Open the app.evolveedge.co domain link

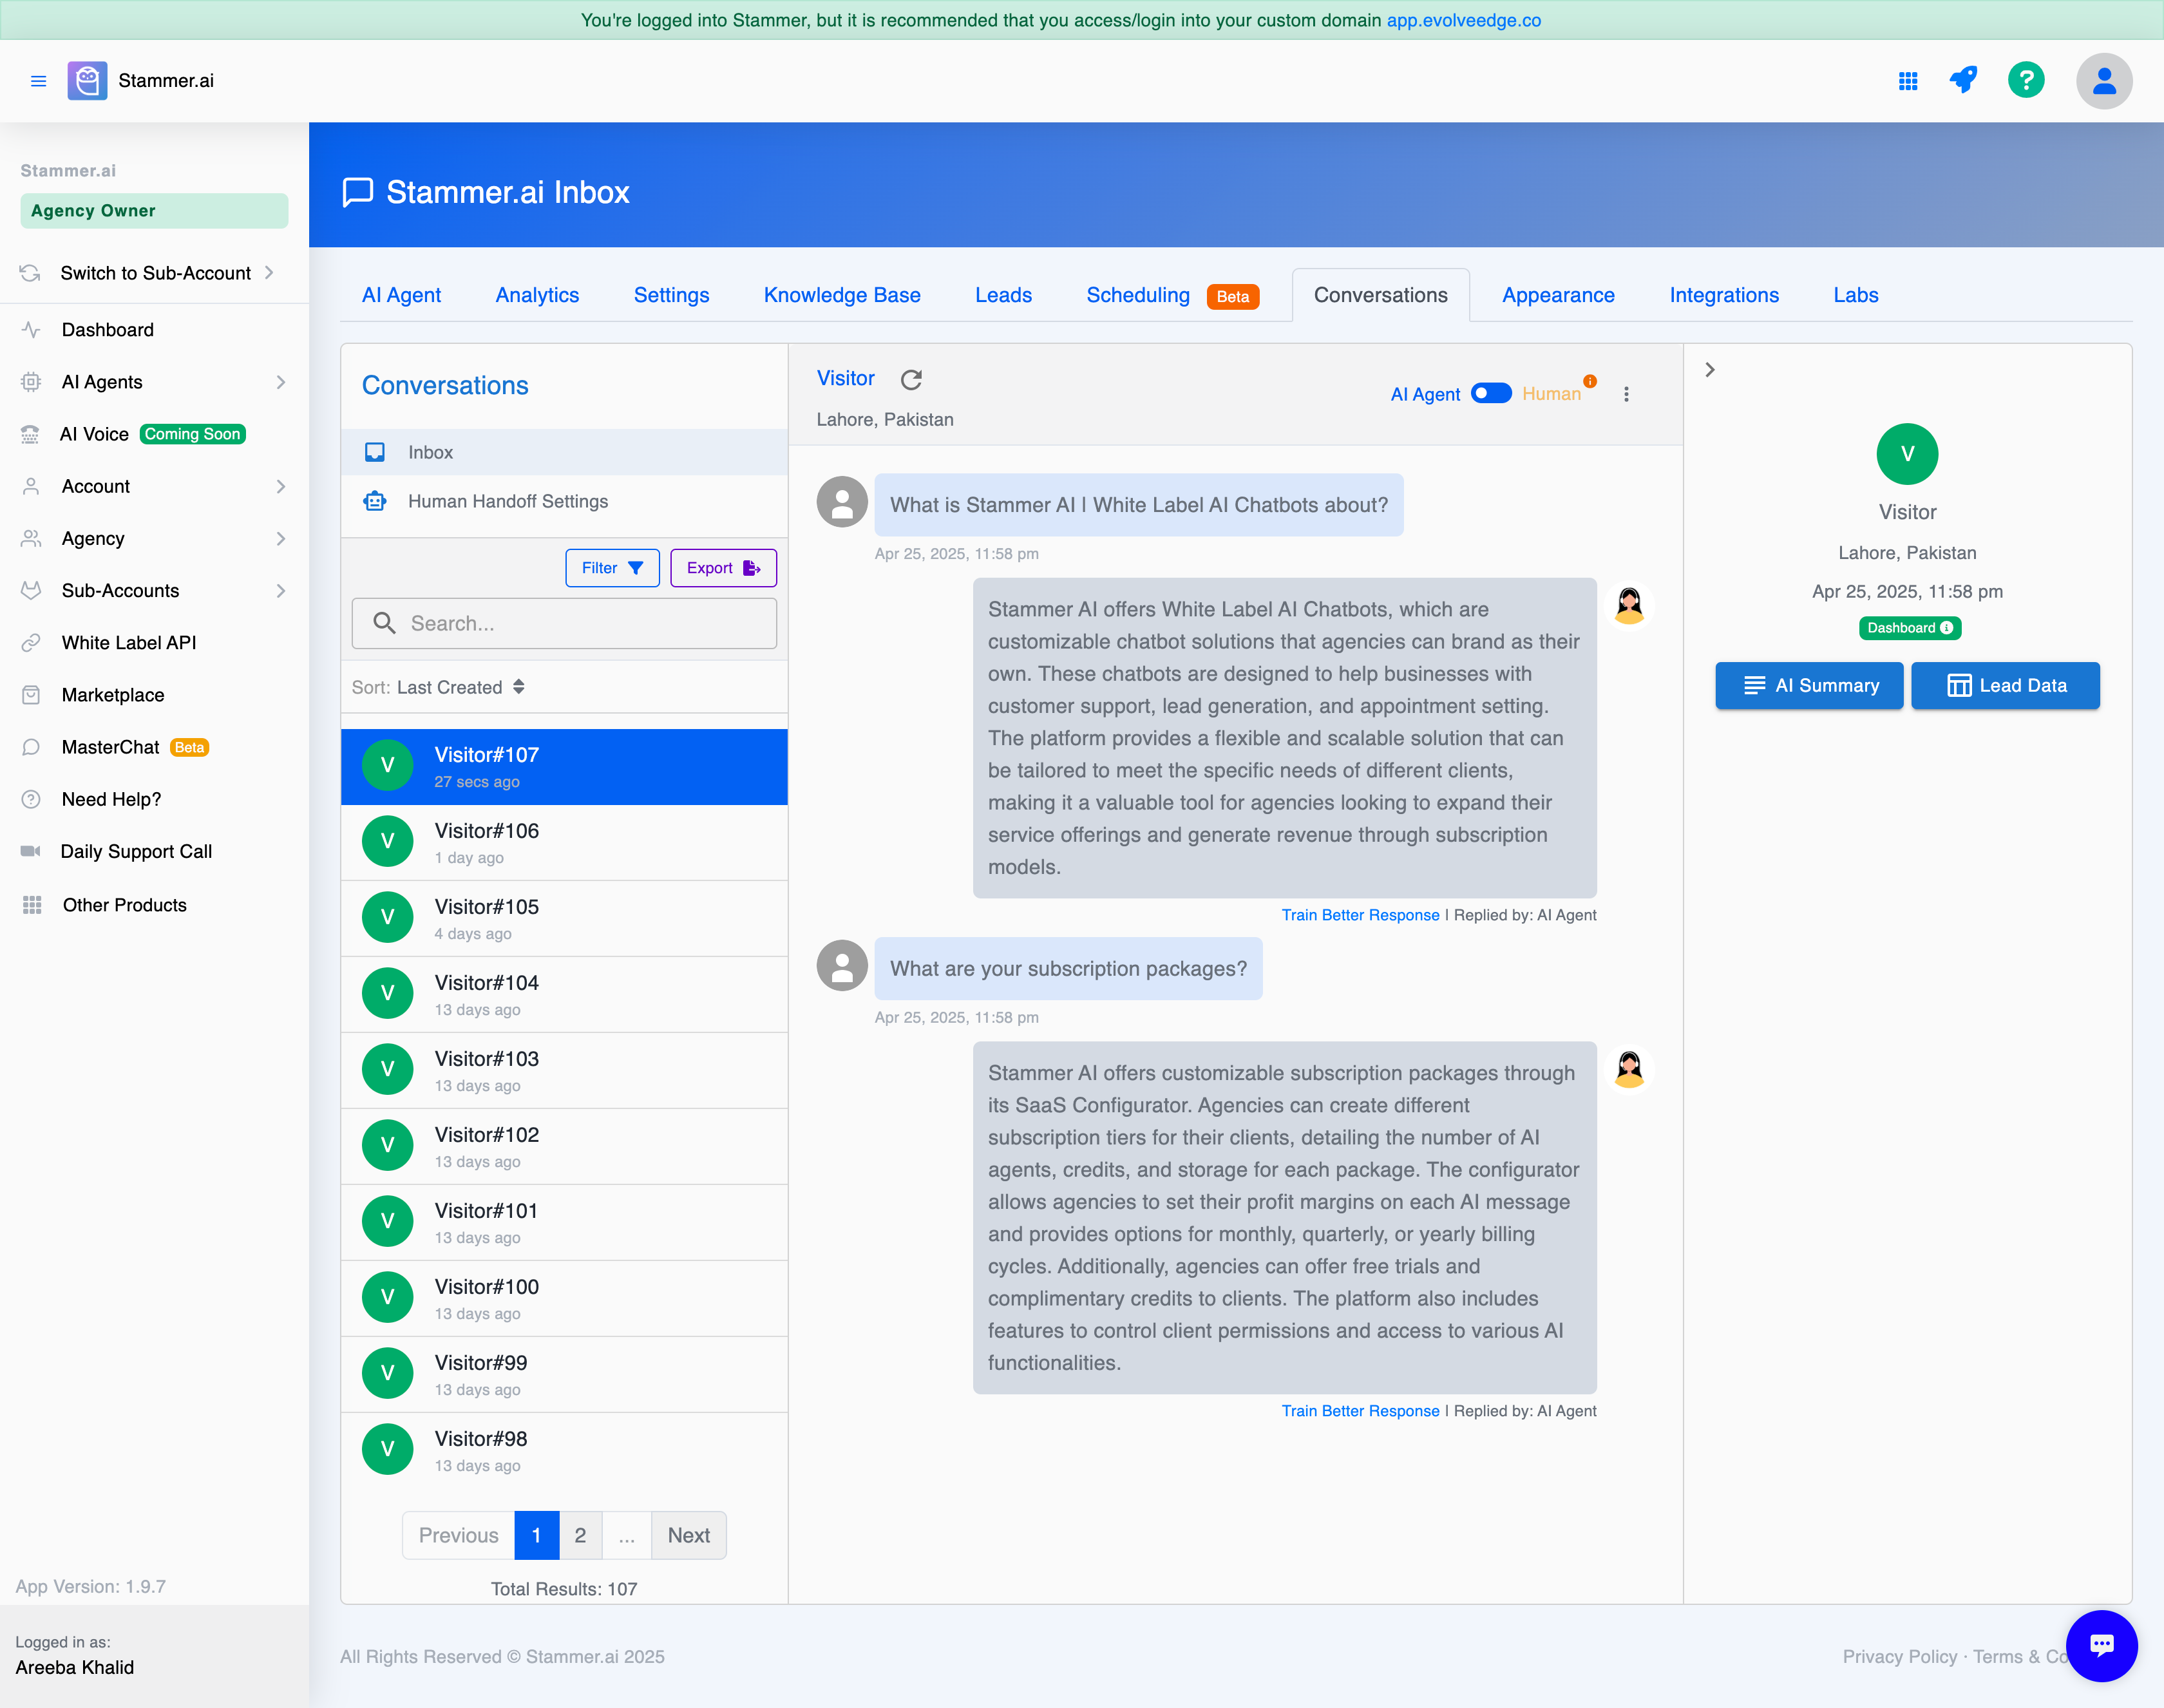(1463, 20)
